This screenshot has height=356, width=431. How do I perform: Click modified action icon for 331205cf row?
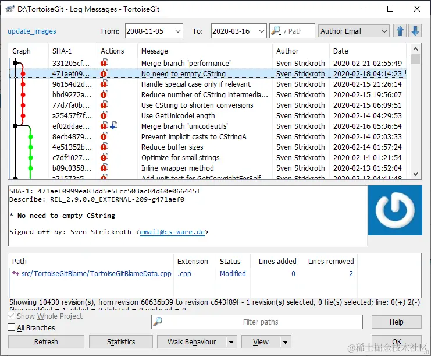pos(104,63)
